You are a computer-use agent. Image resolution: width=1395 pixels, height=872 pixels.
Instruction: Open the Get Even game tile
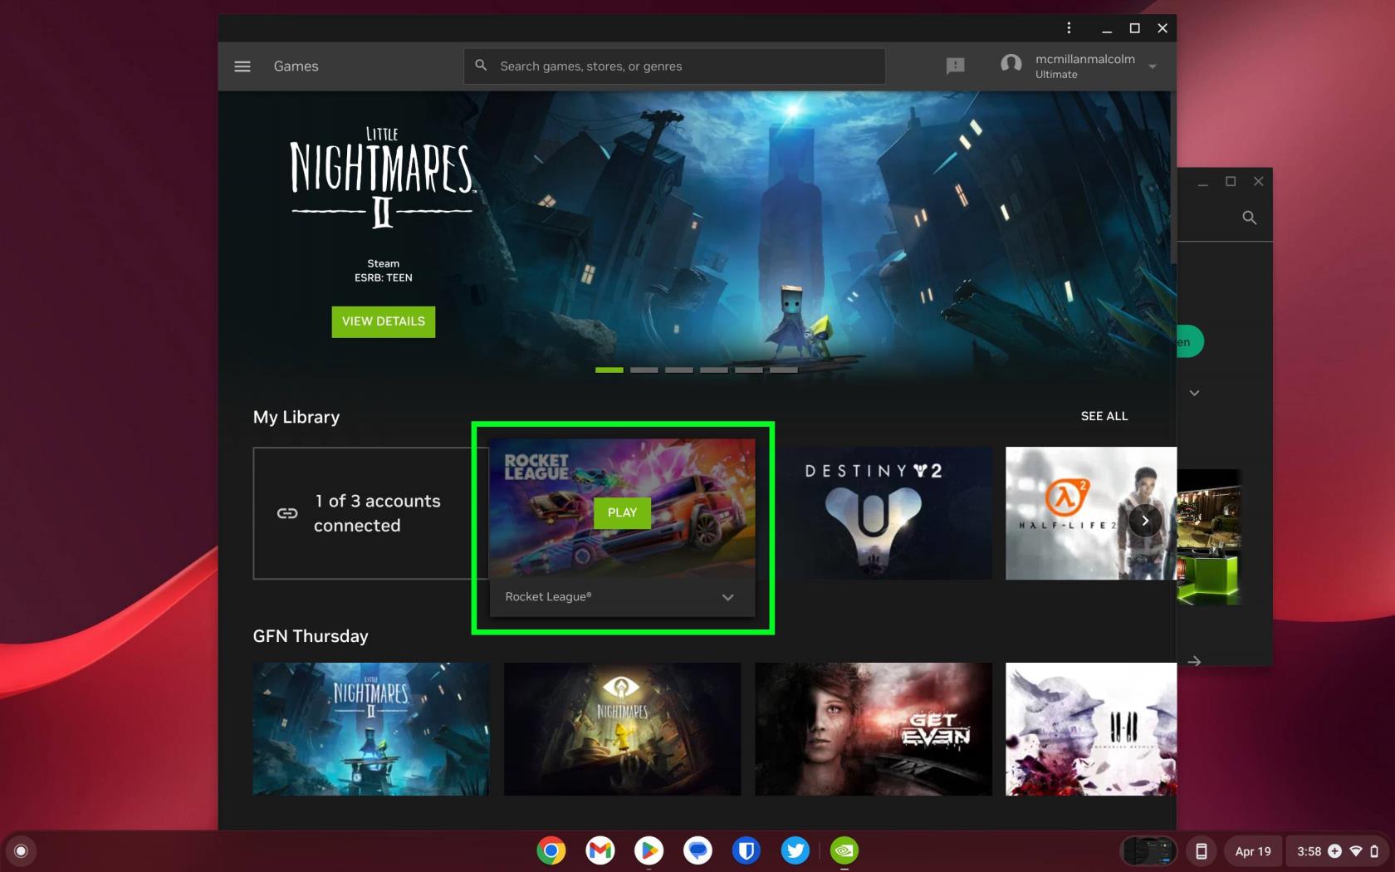point(874,729)
